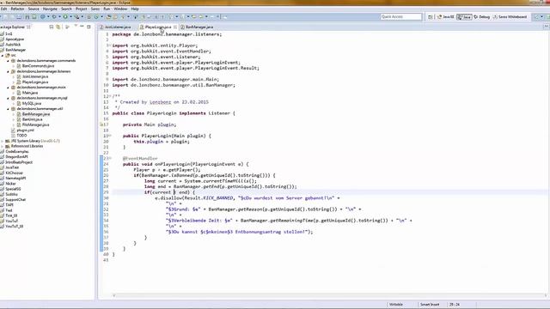
Task: Click the Smart Insert status bar entry
Action: point(430,305)
